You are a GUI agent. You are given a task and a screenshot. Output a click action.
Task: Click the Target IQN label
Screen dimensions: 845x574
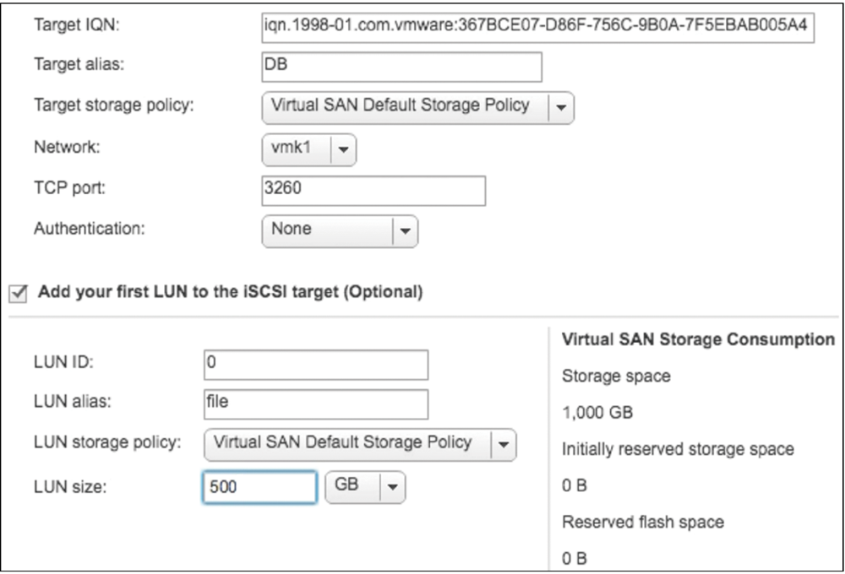point(77,24)
